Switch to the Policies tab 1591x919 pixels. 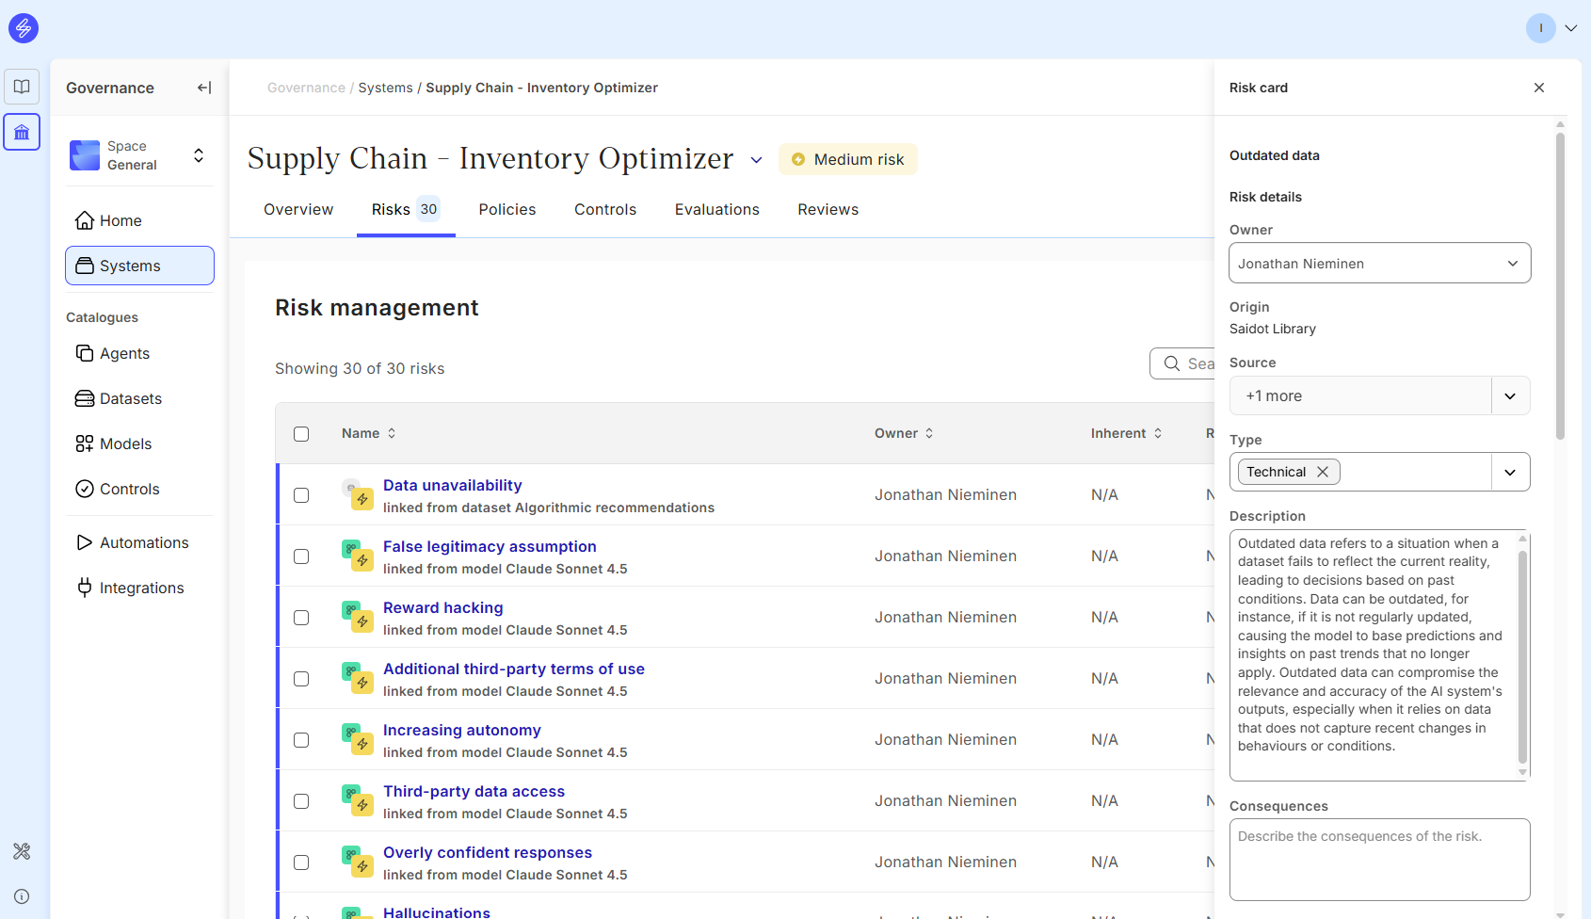pos(506,209)
